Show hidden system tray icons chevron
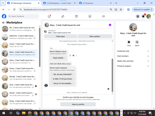 point(125,113)
